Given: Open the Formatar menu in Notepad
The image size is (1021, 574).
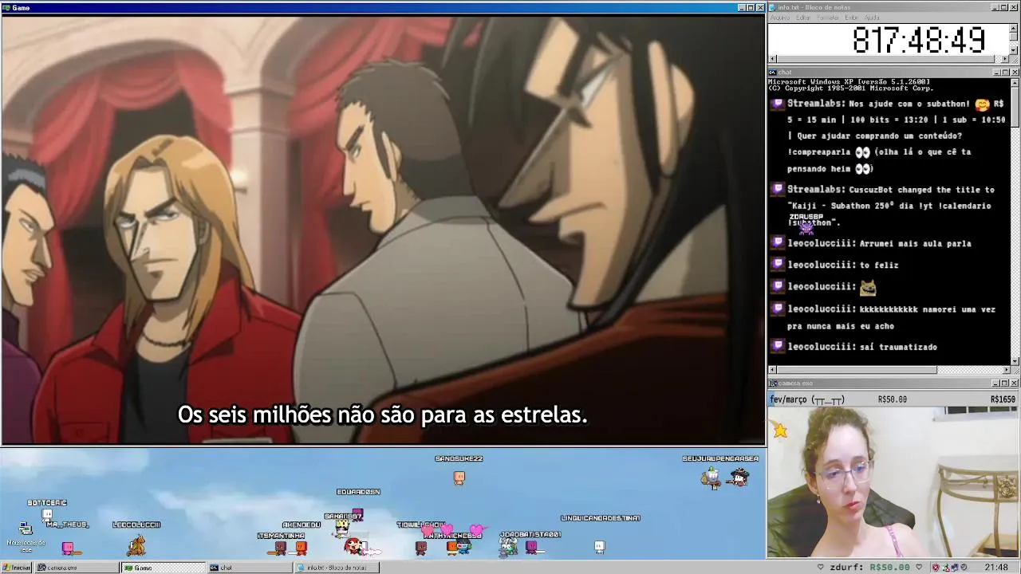Looking at the screenshot, I should (828, 18).
